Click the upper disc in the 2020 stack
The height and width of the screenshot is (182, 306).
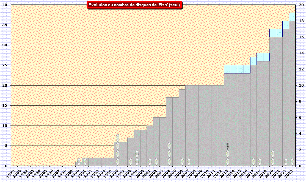coord(273,154)
